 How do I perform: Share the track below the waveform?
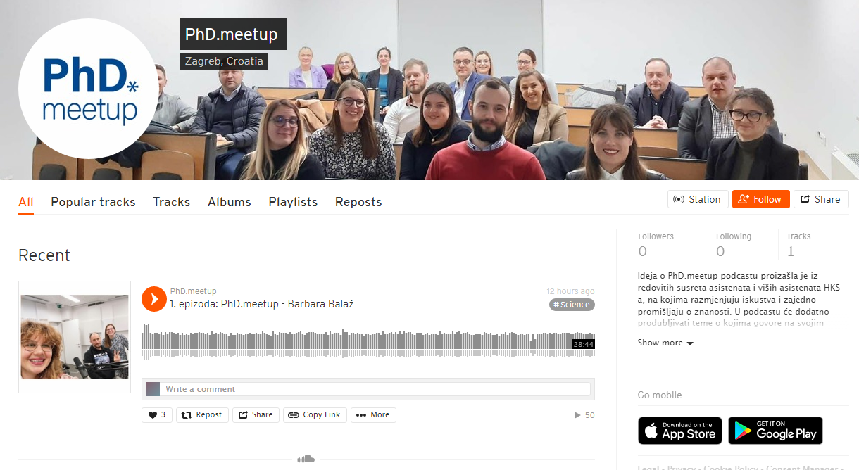(256, 415)
